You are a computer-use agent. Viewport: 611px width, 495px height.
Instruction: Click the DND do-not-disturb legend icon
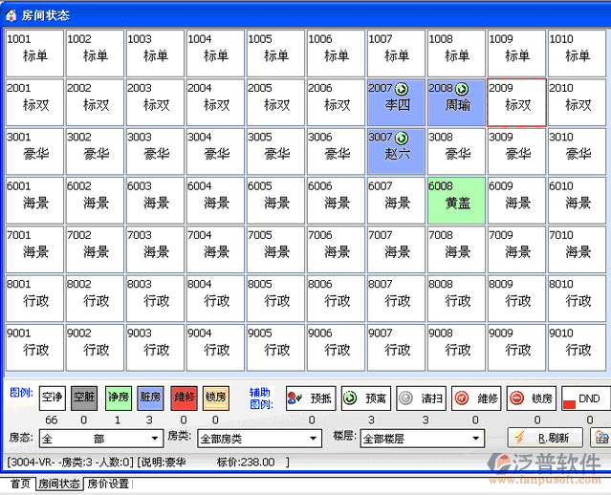click(585, 398)
